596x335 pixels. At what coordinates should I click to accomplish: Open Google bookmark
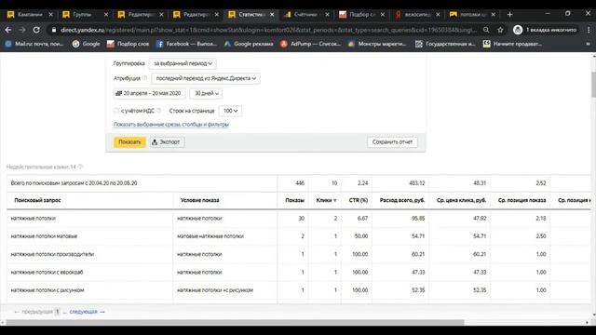click(87, 44)
